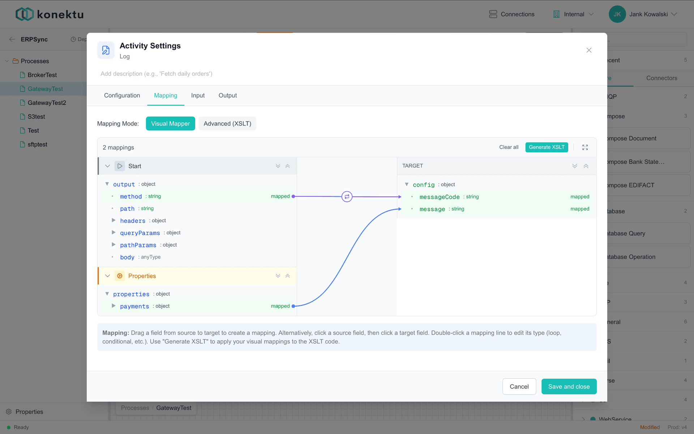The width and height of the screenshot is (694, 434).
Task: Open the Output tab
Action: (x=228, y=95)
